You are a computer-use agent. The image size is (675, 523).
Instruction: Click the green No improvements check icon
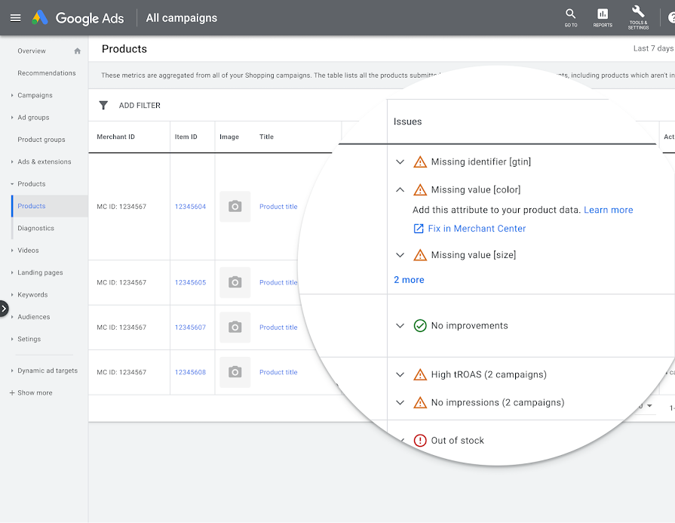tap(420, 326)
